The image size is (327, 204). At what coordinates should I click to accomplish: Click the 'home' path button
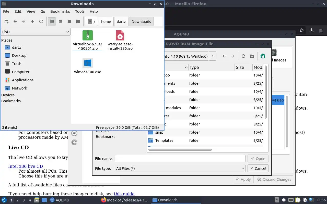click(106, 22)
